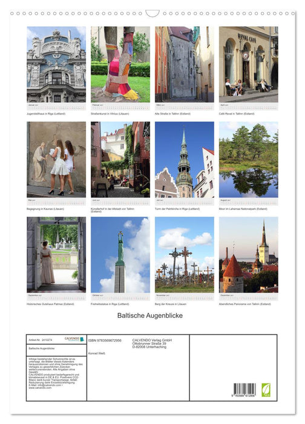Click the ISBN number text
Image resolution: width=305 pixels, height=424 pixels.
105,340
